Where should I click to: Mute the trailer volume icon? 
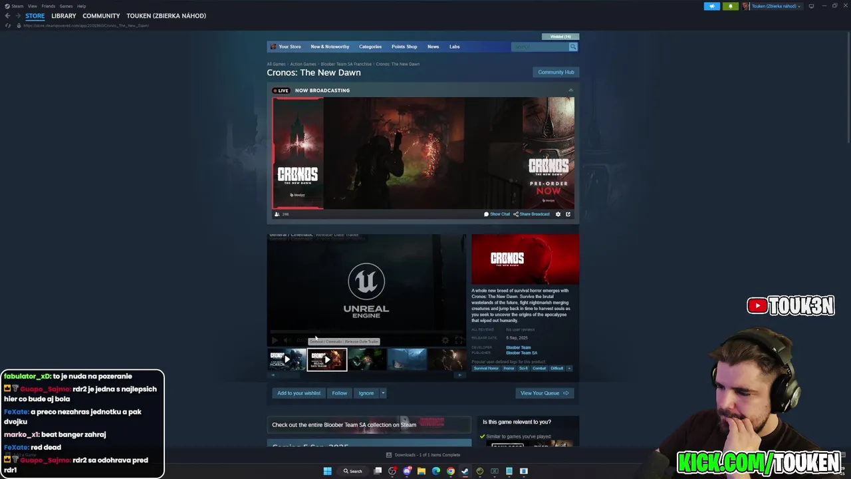pos(287,341)
